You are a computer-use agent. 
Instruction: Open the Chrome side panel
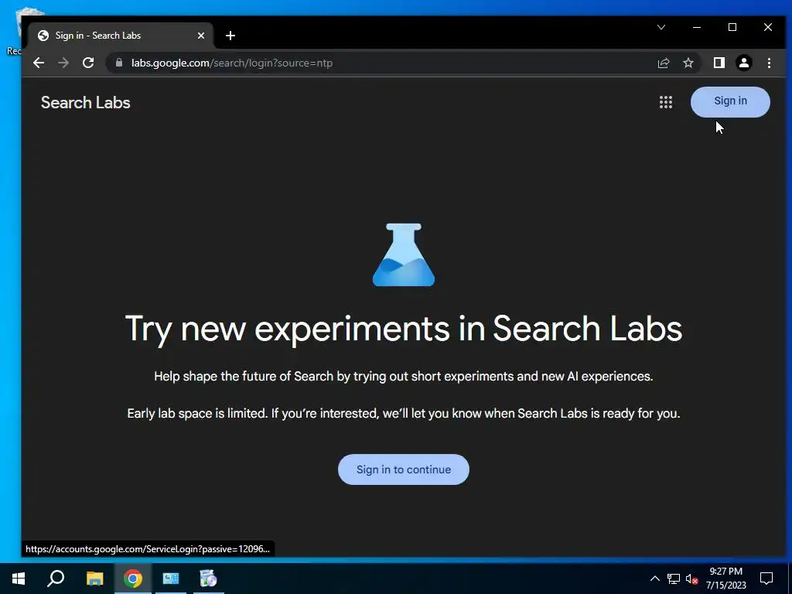pyautogui.click(x=719, y=63)
